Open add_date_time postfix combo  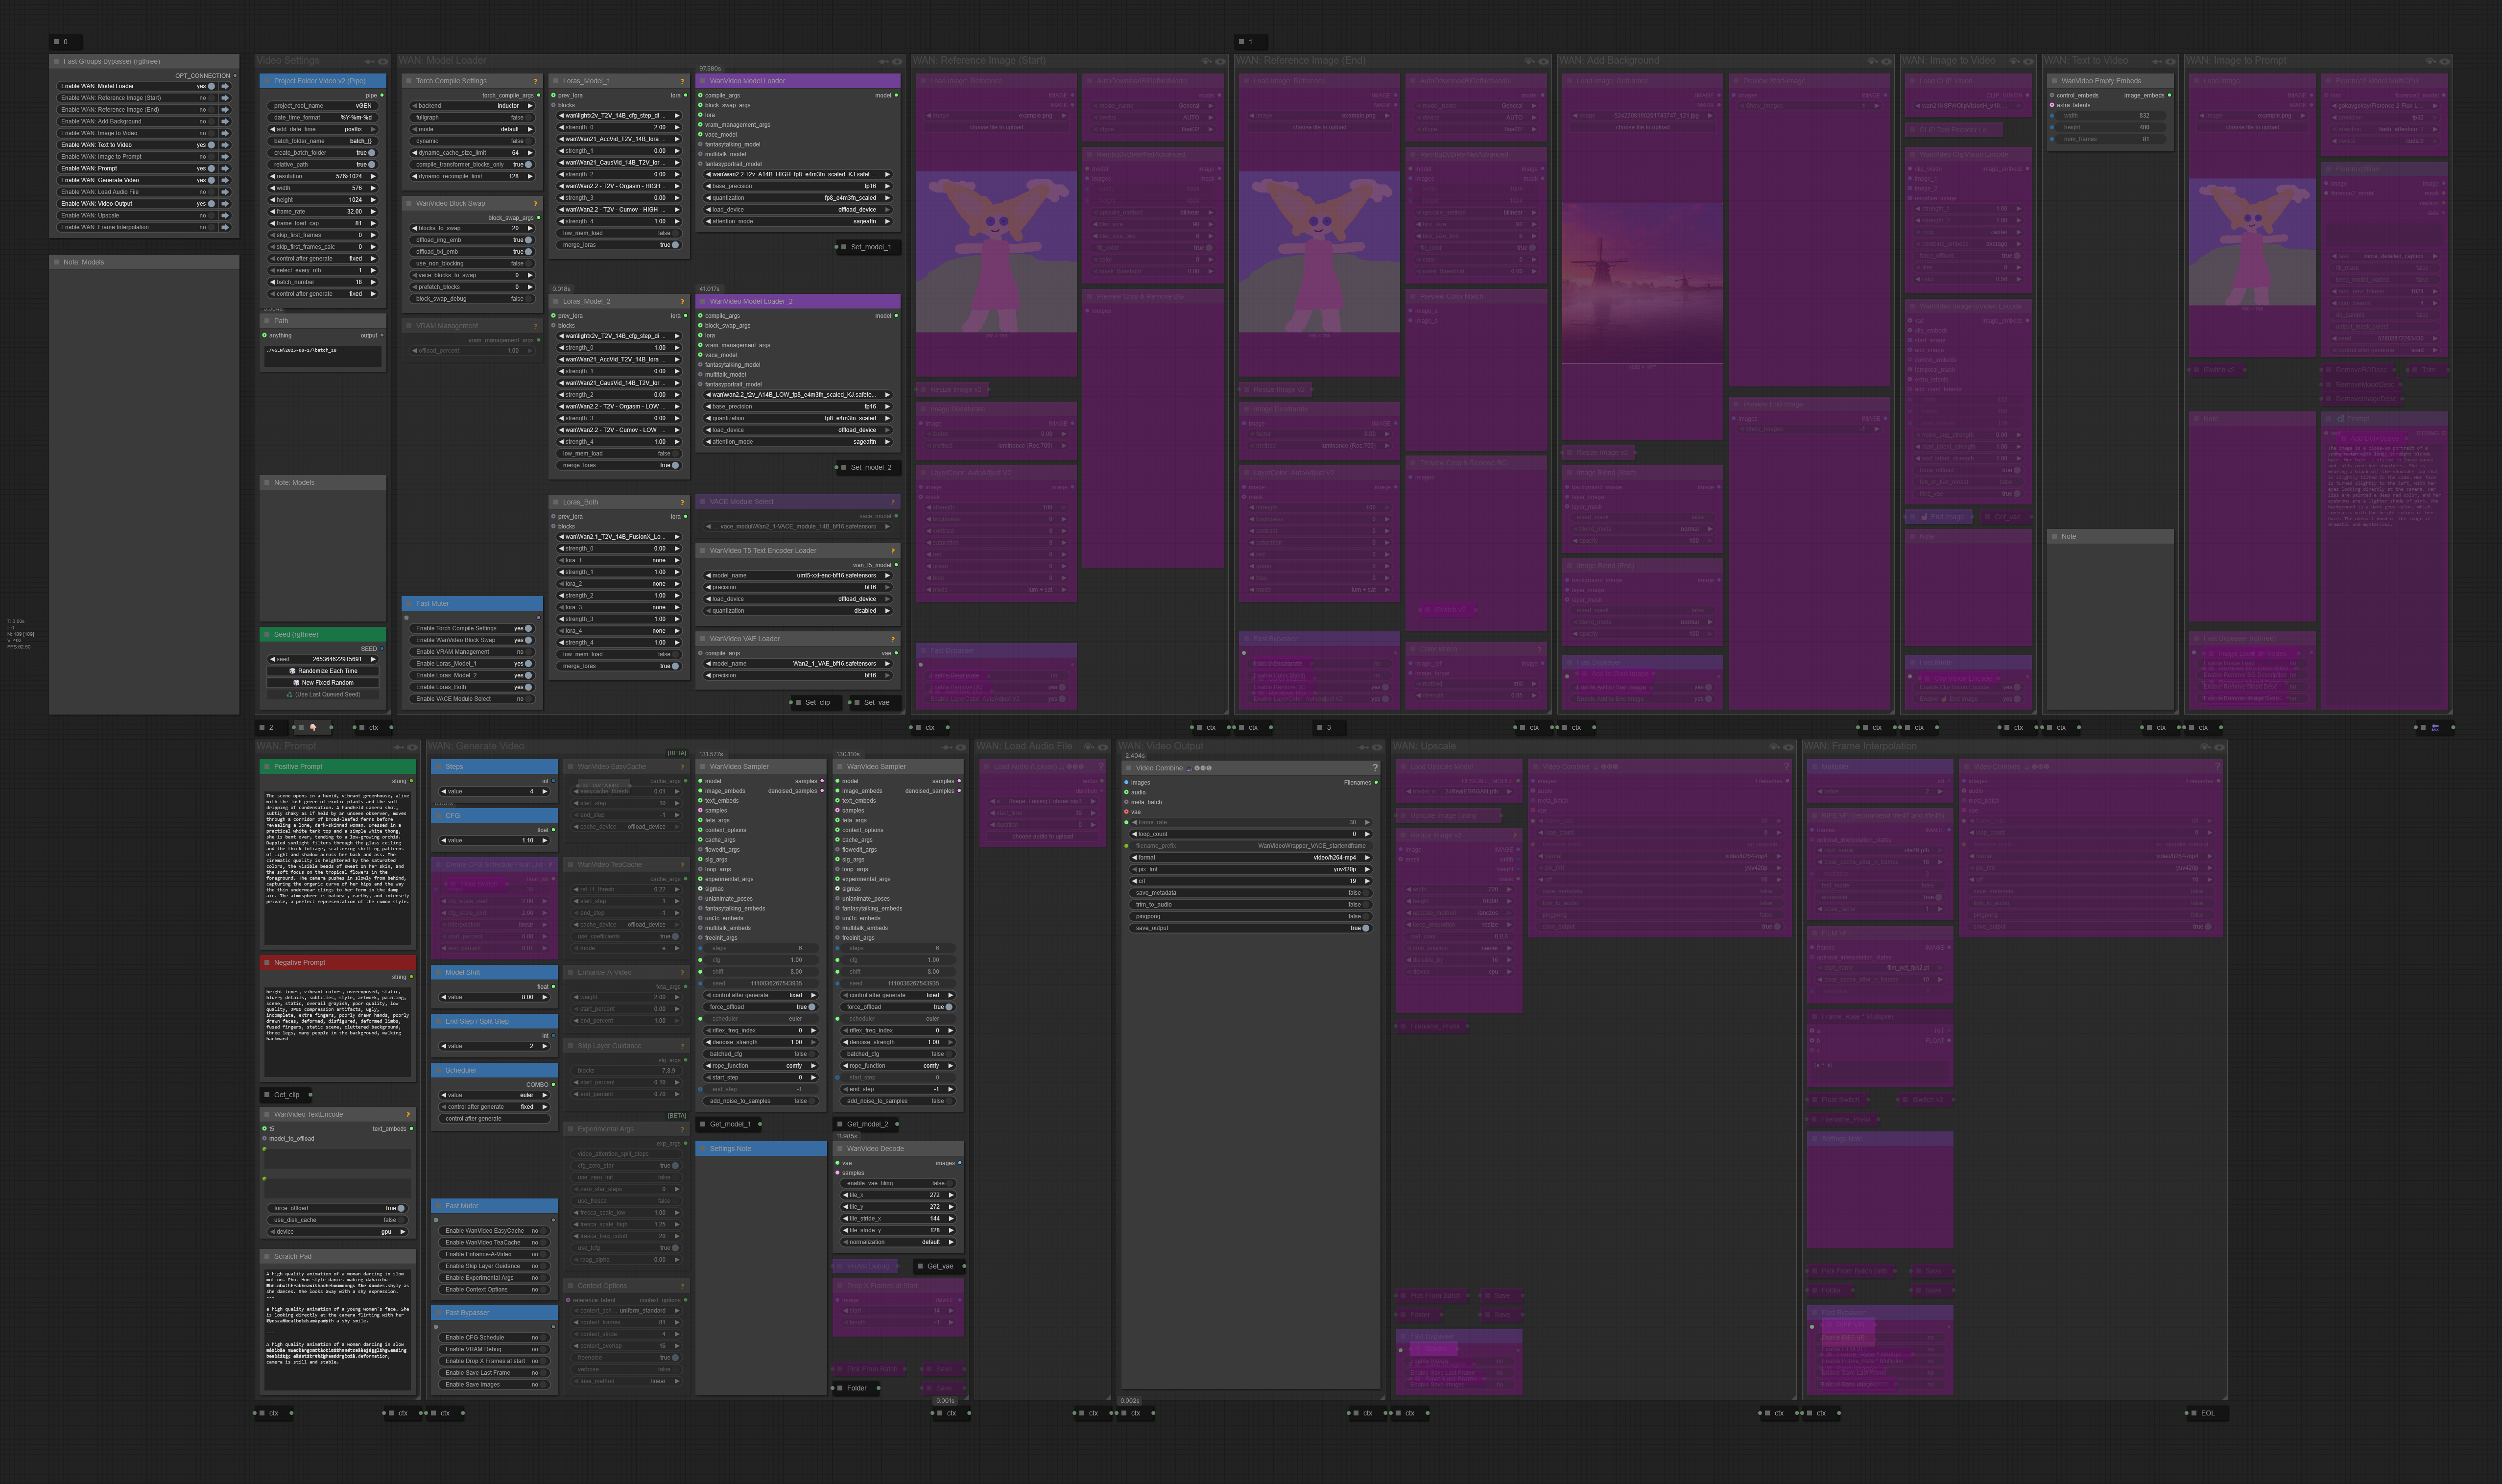pyautogui.click(x=324, y=129)
